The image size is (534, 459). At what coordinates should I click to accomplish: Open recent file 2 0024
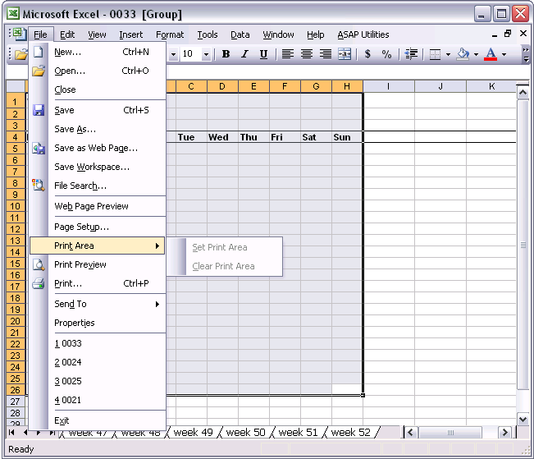[x=98, y=362]
